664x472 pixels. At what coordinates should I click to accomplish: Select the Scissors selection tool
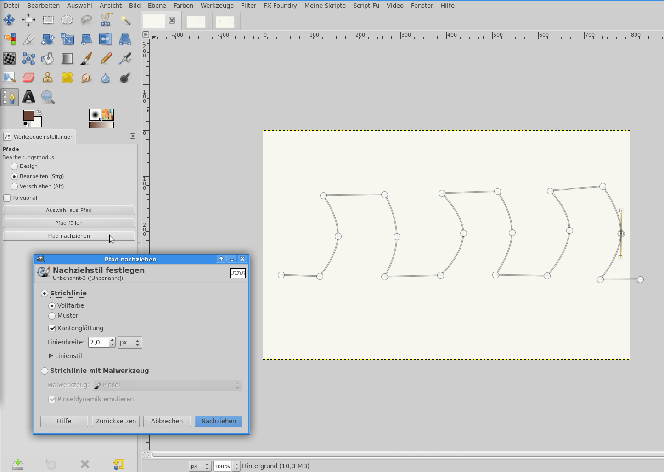[106, 20]
